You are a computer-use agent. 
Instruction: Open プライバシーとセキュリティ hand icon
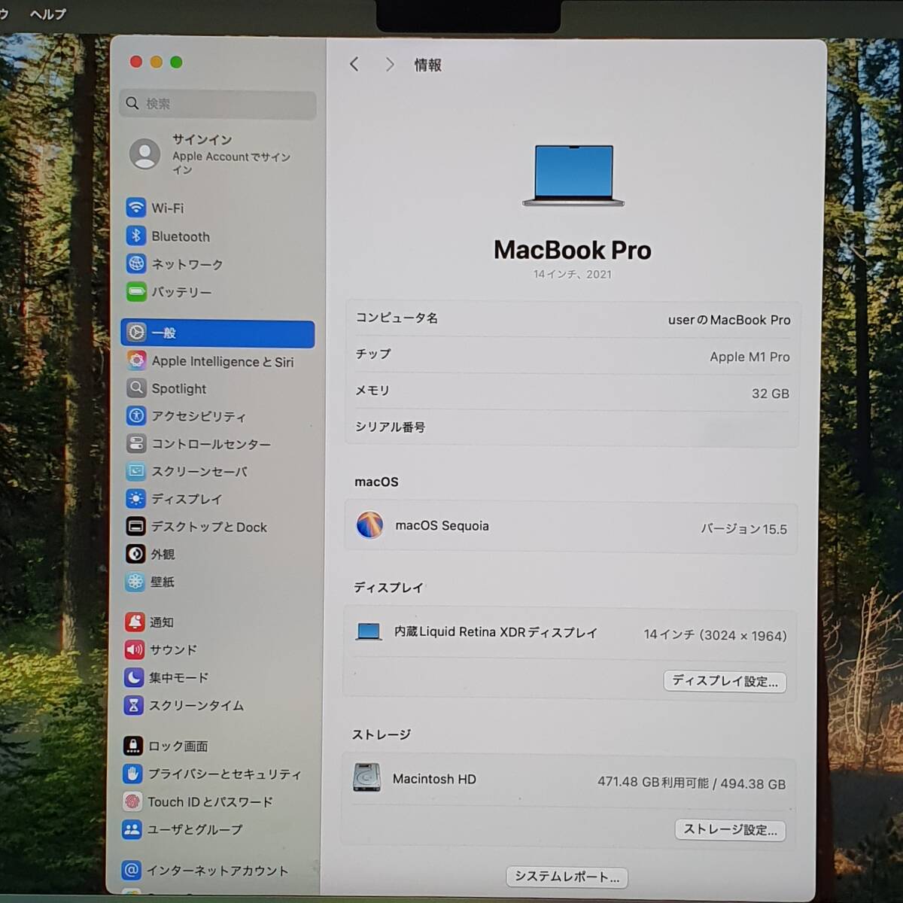[x=132, y=774]
